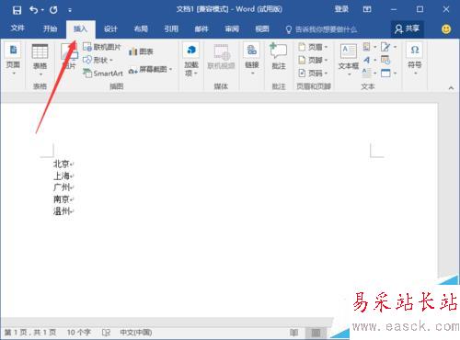Switch to the 视图 View tab

click(262, 28)
